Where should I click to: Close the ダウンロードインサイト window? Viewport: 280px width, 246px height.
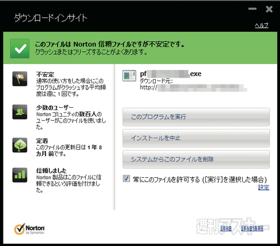pos(269,9)
